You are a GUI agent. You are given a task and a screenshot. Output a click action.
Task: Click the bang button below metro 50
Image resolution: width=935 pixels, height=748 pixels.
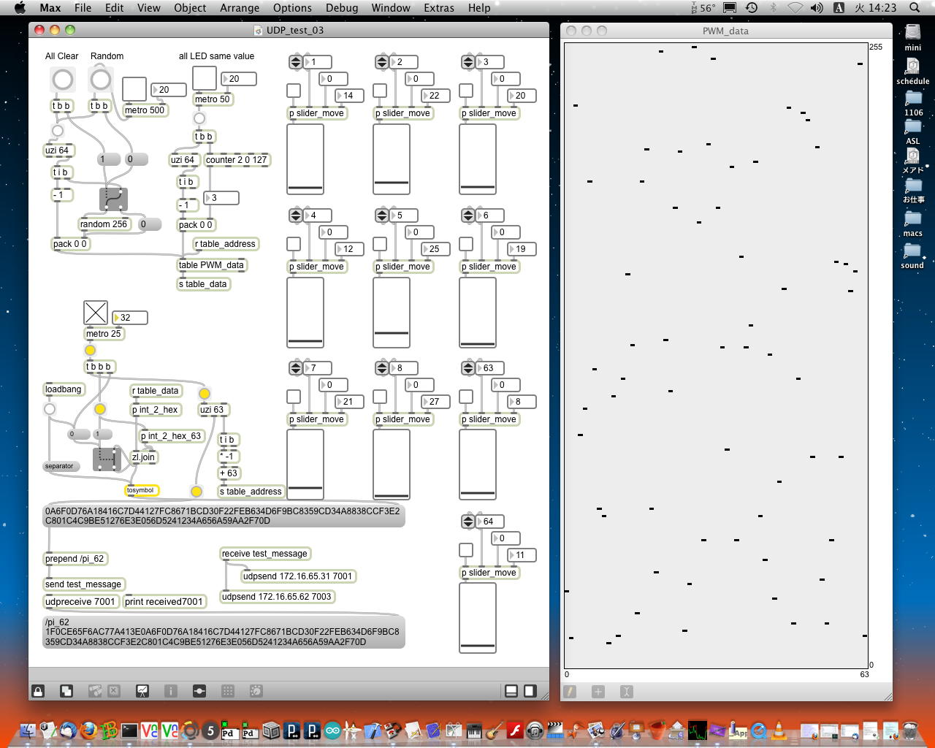199,118
